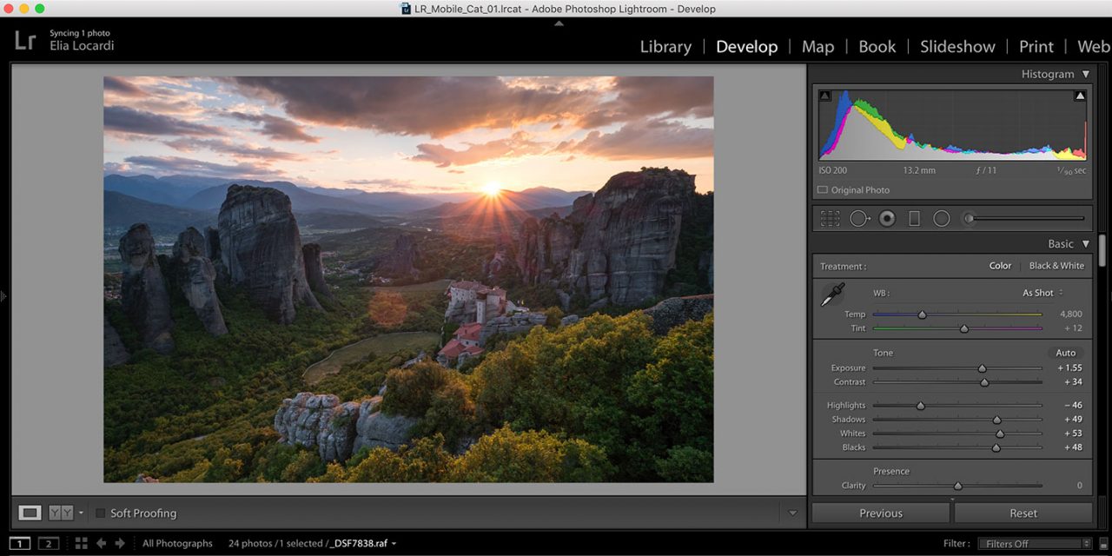
Task: Collapse the Histogram panel
Action: [1085, 75]
